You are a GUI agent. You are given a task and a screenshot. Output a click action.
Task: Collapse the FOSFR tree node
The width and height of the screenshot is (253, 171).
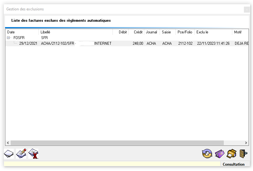pos(8,38)
